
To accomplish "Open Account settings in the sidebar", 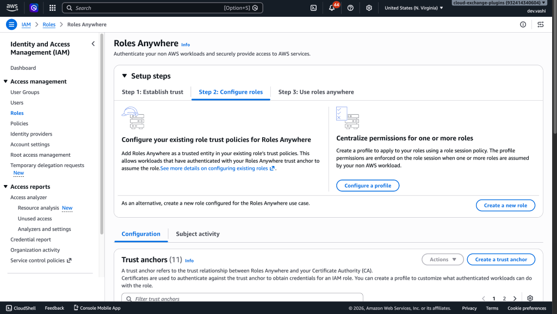I will click(30, 145).
